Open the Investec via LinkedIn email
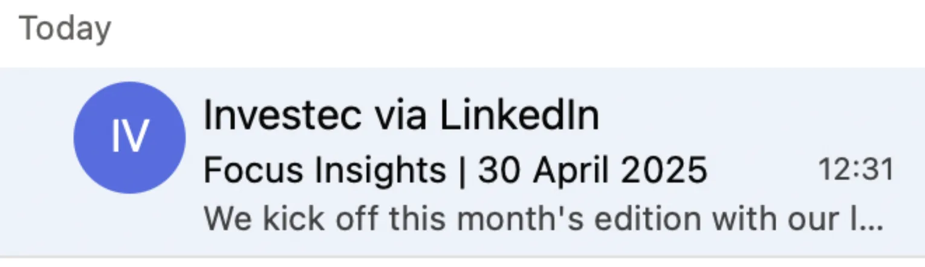 459,162
